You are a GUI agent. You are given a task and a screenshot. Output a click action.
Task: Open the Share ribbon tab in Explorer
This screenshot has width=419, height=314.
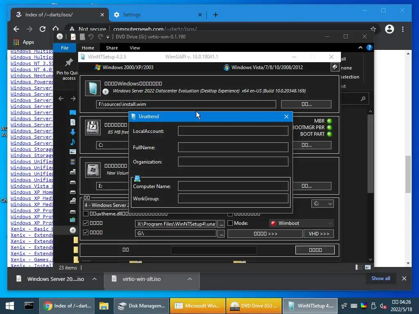point(112,48)
